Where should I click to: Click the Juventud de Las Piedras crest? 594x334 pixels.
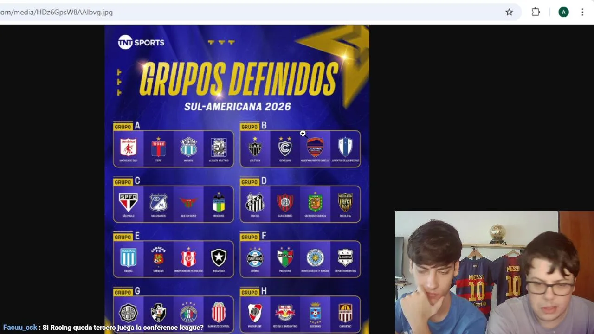coord(345,147)
